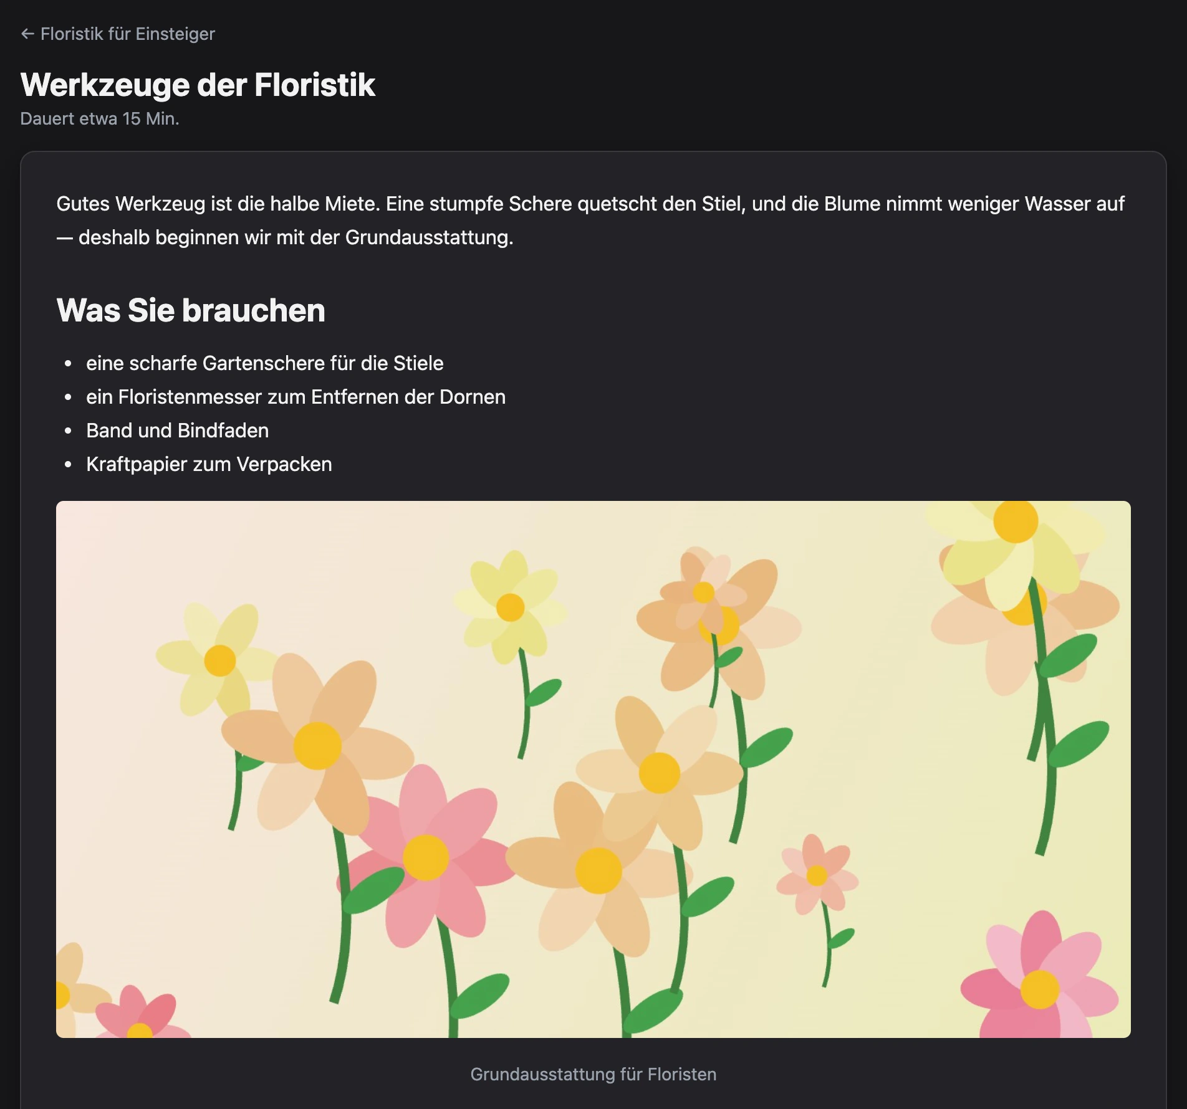Image resolution: width=1187 pixels, height=1109 pixels.
Task: Click the intro paragraph starting with Gutes Werkzeug
Action: 590,221
